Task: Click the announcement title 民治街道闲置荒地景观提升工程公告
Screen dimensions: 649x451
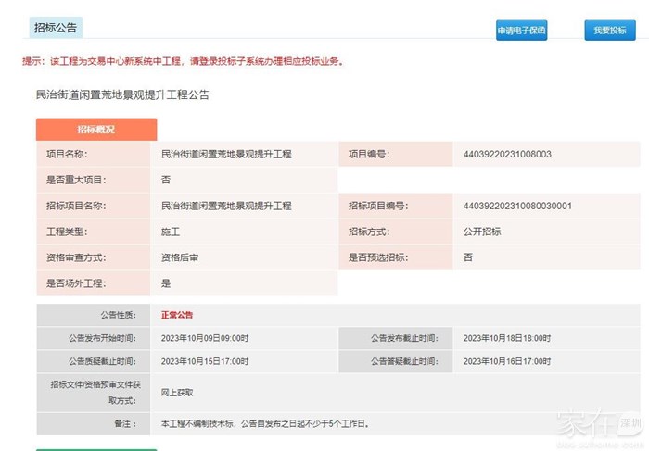Action: [122, 94]
